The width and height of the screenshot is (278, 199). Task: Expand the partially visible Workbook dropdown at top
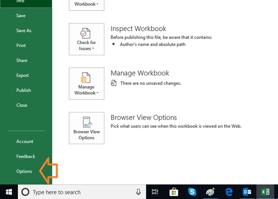pyautogui.click(x=87, y=4)
